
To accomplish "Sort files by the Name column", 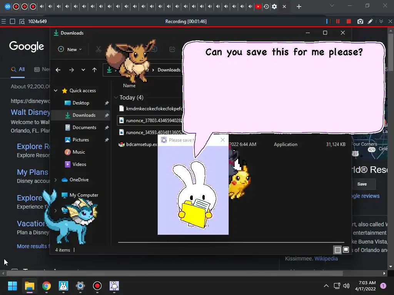I will click(129, 86).
